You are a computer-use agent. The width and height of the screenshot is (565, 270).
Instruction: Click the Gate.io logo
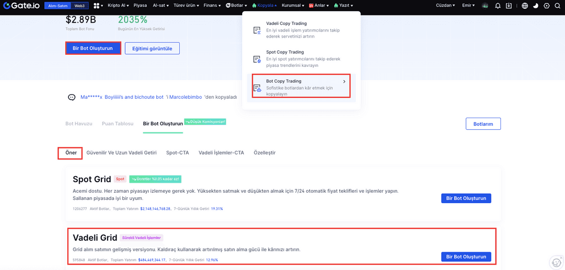tap(21, 6)
